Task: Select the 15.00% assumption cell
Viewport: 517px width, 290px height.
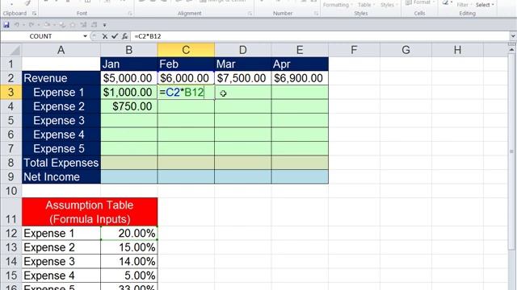Action: pyautogui.click(x=129, y=247)
